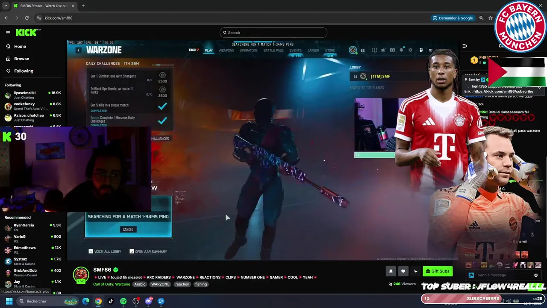Open site information icon in address bar
547x308 pixels.
[x=39, y=18]
